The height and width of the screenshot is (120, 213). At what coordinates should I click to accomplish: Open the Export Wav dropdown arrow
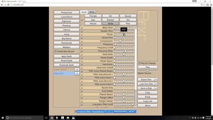point(156,79)
